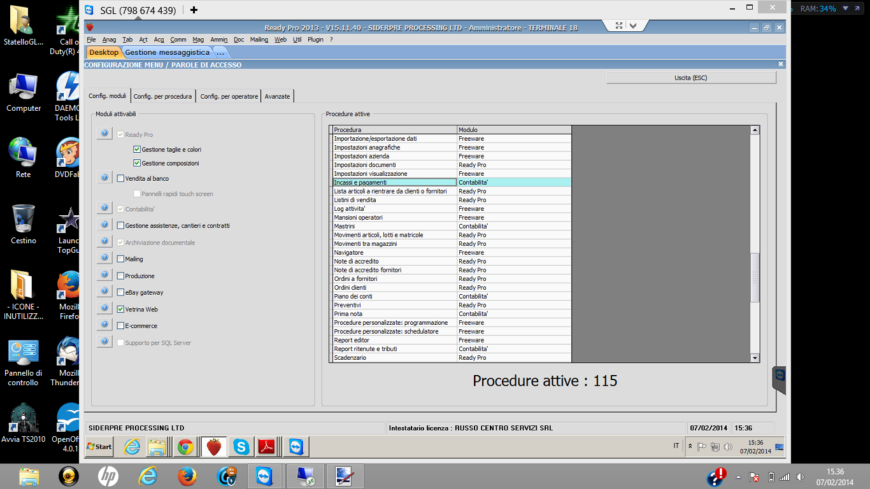The width and height of the screenshot is (870, 489).
Task: Tick the E-commerce module checkbox
Action: pyautogui.click(x=120, y=326)
